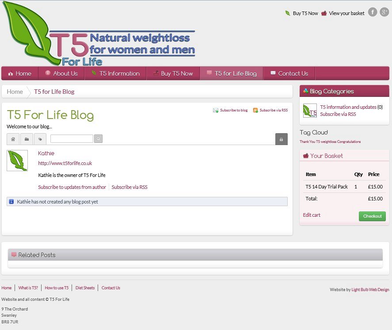
Task: Open View your basket in header
Action: point(346,13)
